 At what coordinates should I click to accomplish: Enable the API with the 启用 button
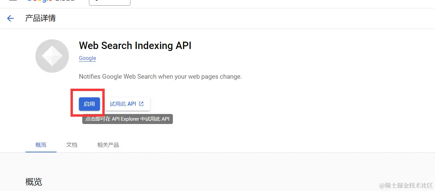(89, 104)
